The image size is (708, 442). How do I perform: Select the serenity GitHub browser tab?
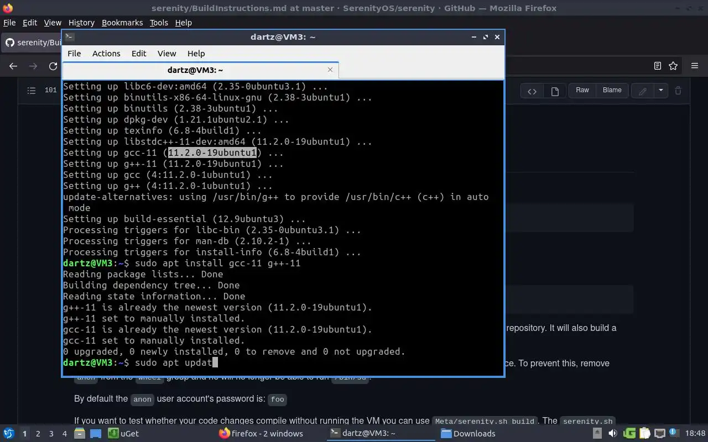(x=33, y=43)
